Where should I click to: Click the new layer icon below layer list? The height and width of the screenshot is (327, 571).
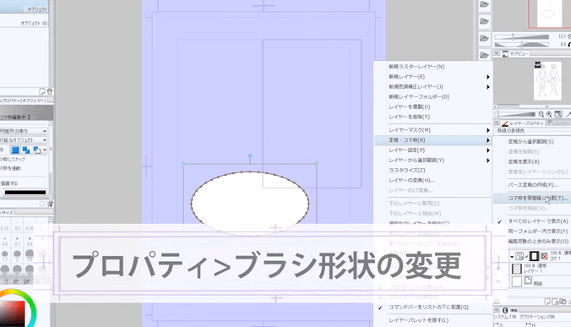pos(547,302)
